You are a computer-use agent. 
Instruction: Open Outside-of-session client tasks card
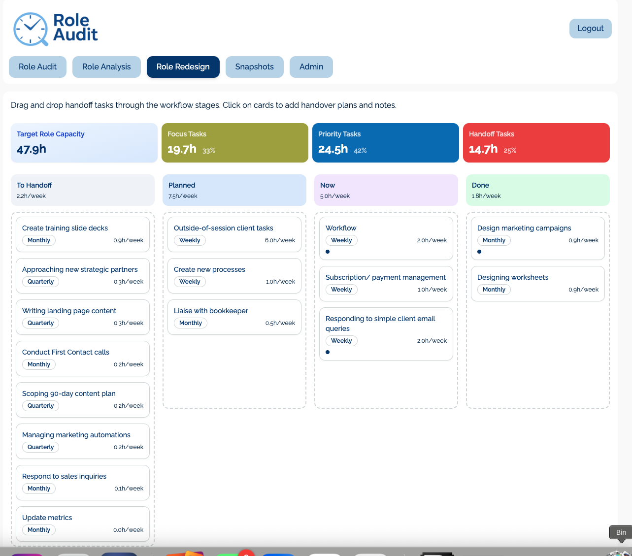pyautogui.click(x=234, y=234)
